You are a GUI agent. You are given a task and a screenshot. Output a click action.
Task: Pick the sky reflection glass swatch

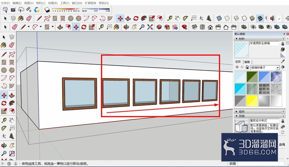276,77
